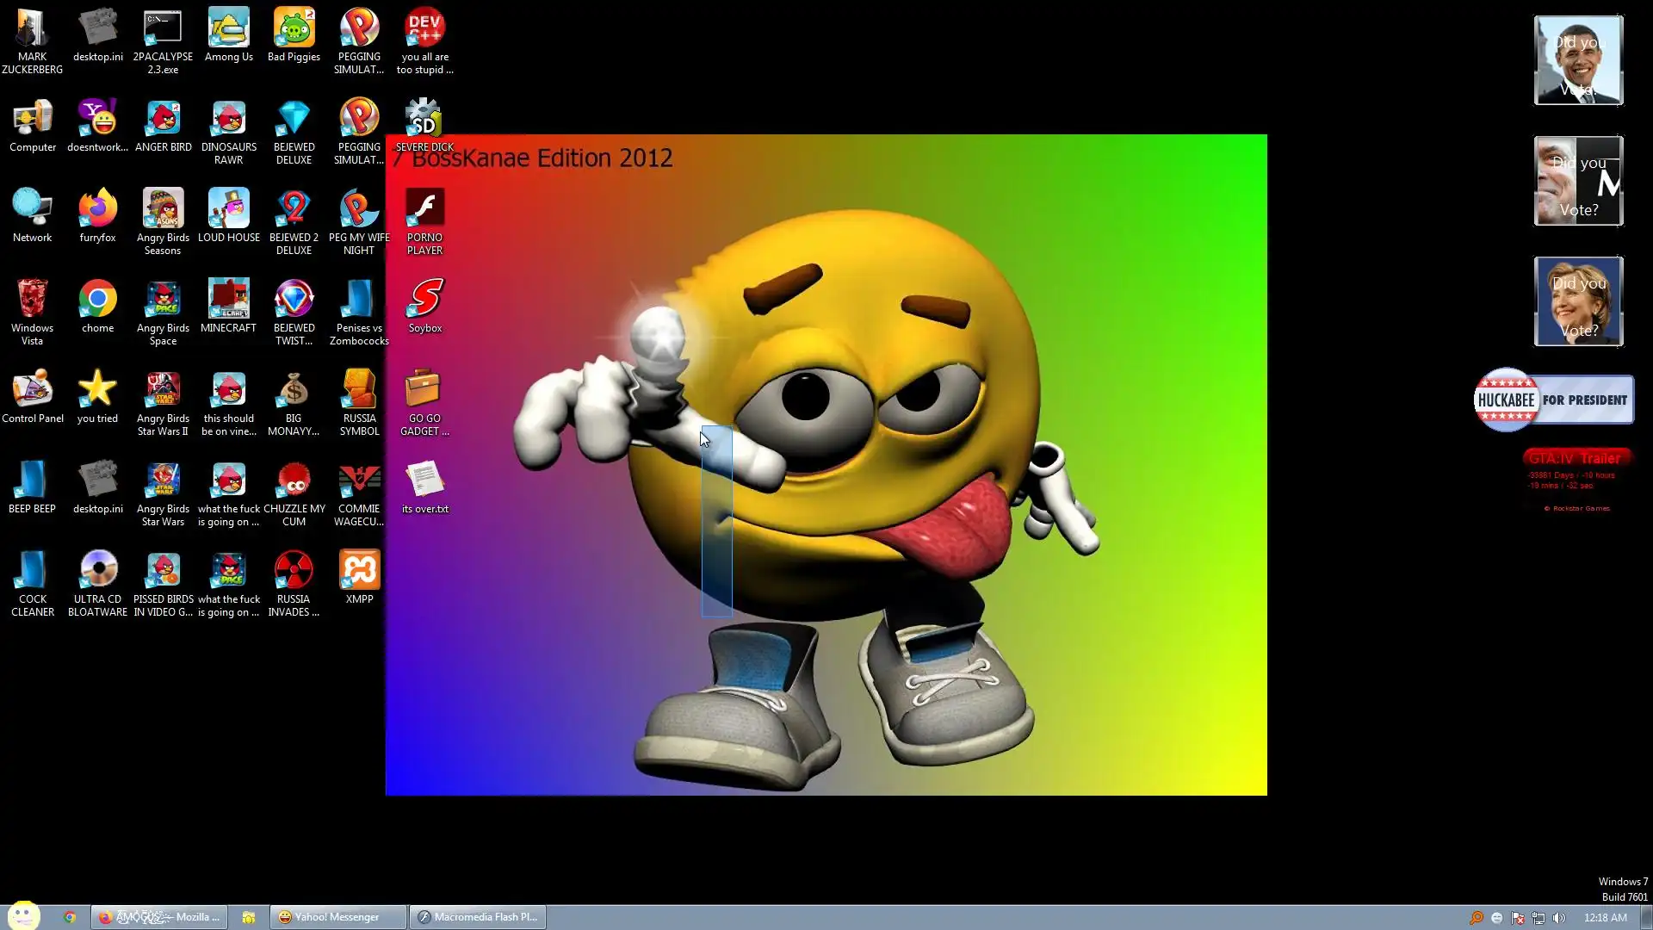
Task: Select the Among Us desktop shortcut
Action: pos(228,30)
